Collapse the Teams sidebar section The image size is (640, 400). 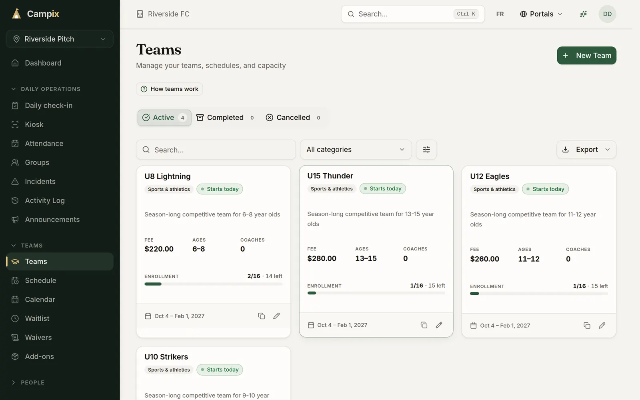[x=27, y=246]
